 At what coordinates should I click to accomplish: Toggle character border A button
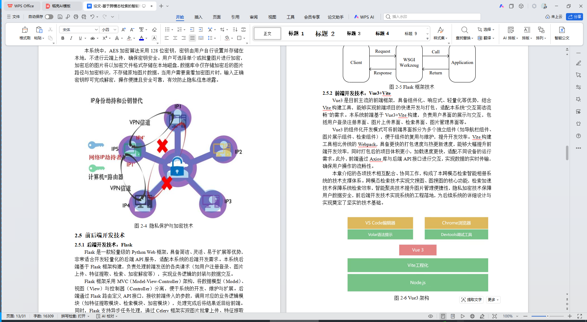click(x=154, y=38)
